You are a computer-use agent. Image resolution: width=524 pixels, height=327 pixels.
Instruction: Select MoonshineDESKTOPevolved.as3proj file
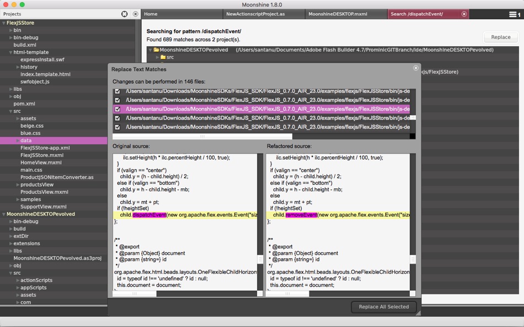click(x=57, y=258)
